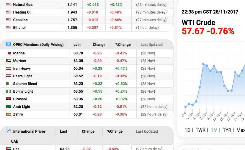Click Gasoline last price 1.757
245x150 pixels.
point(72,20)
